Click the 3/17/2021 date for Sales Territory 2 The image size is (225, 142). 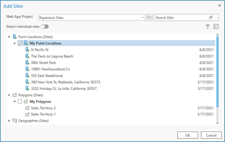pyautogui.click(x=206, y=108)
